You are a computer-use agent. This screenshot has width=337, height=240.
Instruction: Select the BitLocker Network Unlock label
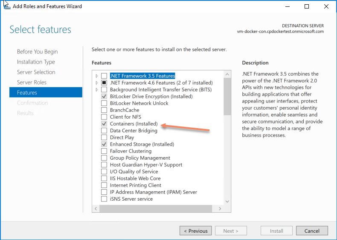[x=139, y=103]
